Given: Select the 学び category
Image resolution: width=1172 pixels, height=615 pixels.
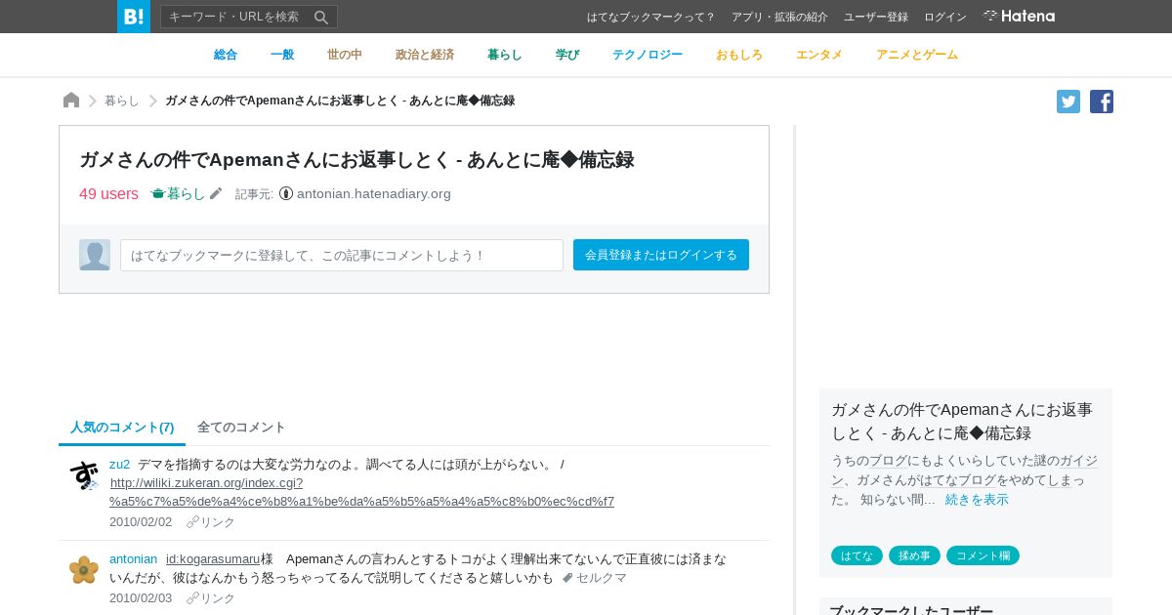Looking at the screenshot, I should tap(567, 55).
